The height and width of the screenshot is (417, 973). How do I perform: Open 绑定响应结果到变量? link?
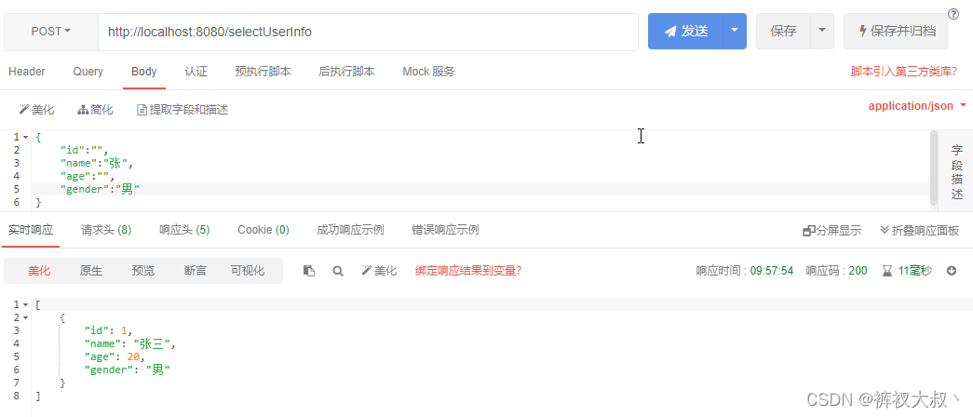pos(468,271)
